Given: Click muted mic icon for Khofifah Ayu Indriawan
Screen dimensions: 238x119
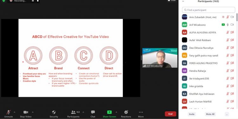Looking at the screenshot, I should (x=228, y=94).
